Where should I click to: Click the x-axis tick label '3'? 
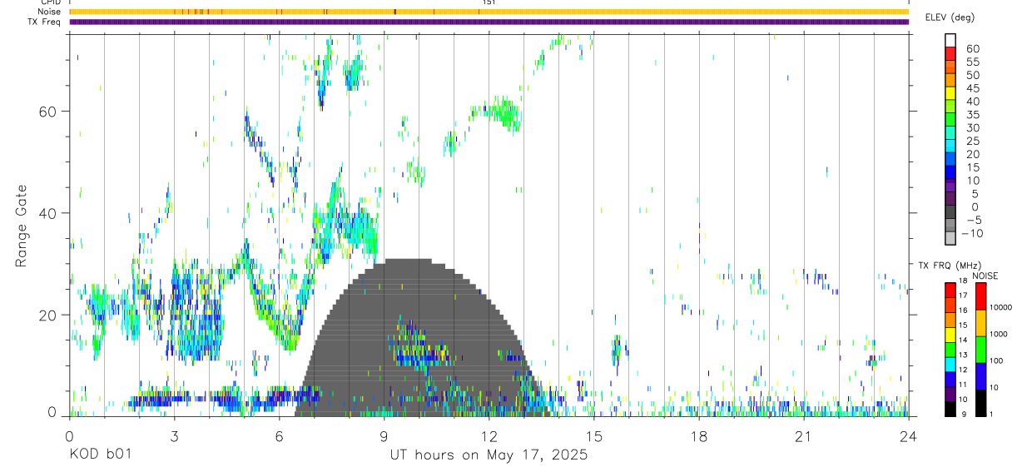[174, 436]
